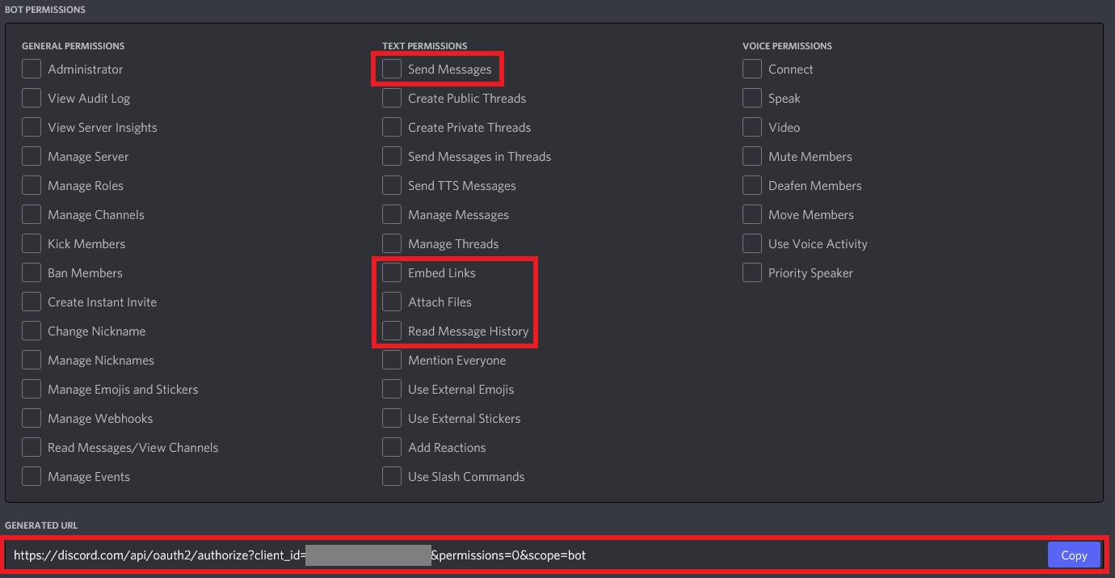Image resolution: width=1115 pixels, height=578 pixels.
Task: Enable the Priority Speaker permission
Action: (752, 273)
